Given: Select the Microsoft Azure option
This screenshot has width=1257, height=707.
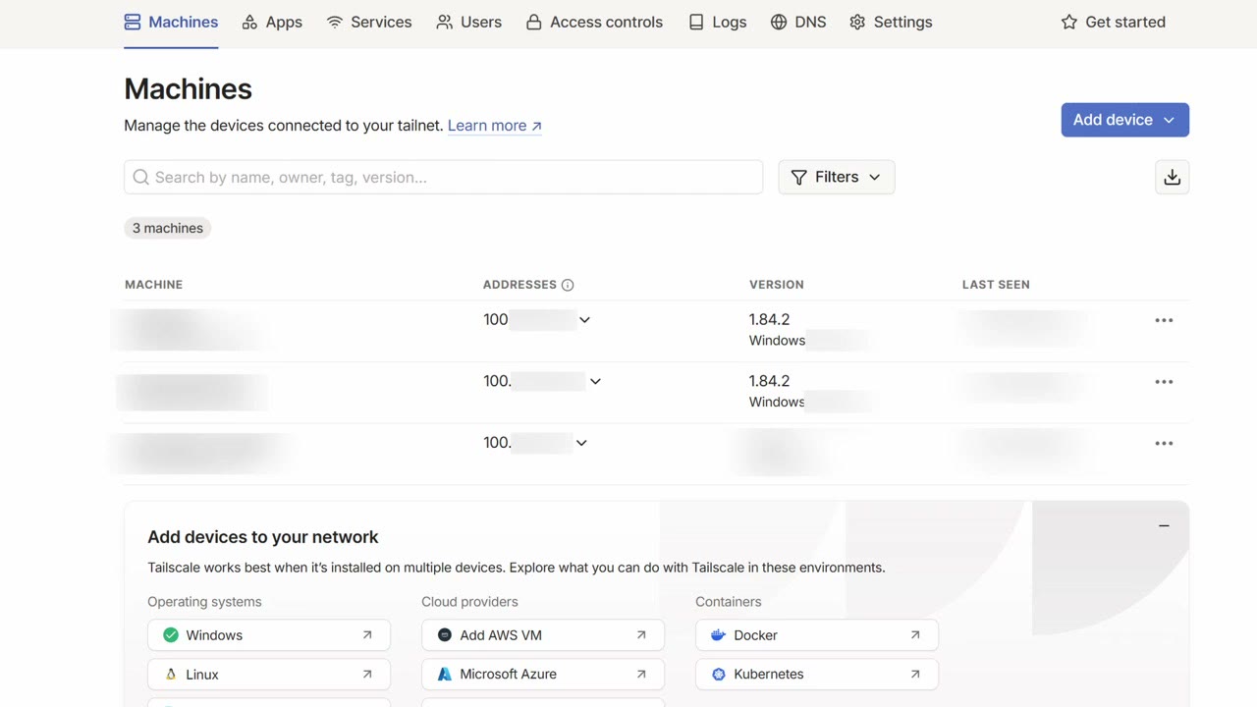Looking at the screenshot, I should coord(543,675).
